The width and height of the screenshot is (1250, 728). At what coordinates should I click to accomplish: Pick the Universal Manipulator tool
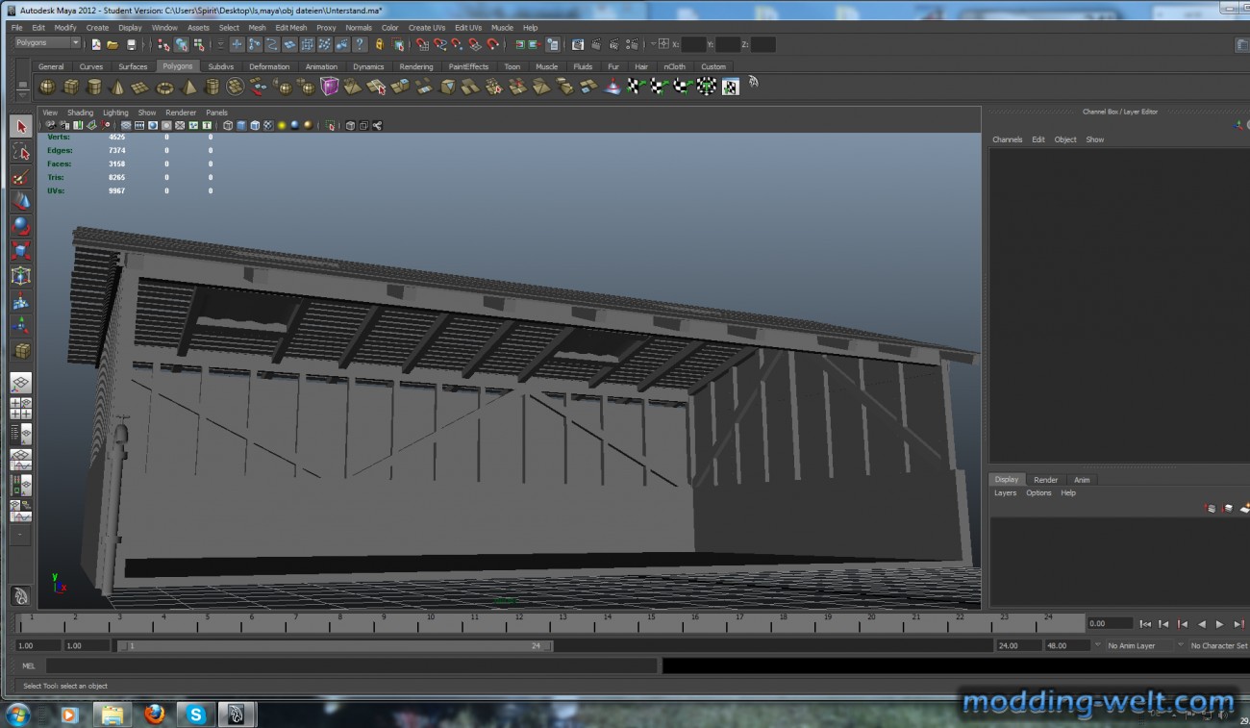21,277
